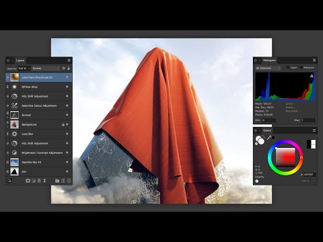Screen dimensions: 323x242
Task: Close the Histogram panel
Action: 256,61
